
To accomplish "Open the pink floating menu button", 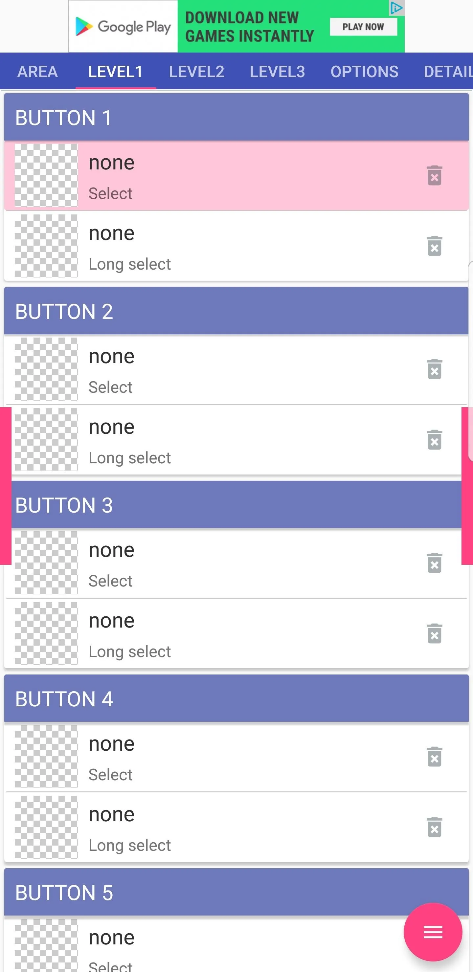I will point(433,932).
